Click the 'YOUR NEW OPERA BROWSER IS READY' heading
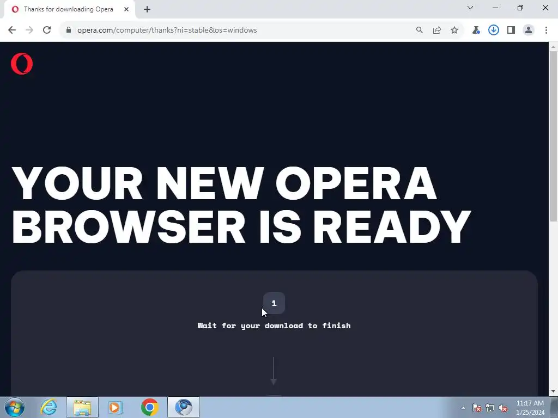This screenshot has width=558, height=418. [241, 205]
